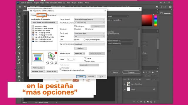Image resolution: width=188 pixels, height=105 pixels.
Task: Select the Crop tool
Action: [19, 27]
